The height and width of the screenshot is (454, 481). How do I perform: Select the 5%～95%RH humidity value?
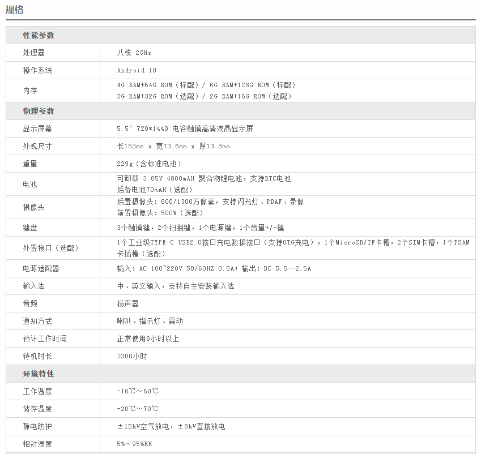click(x=134, y=444)
